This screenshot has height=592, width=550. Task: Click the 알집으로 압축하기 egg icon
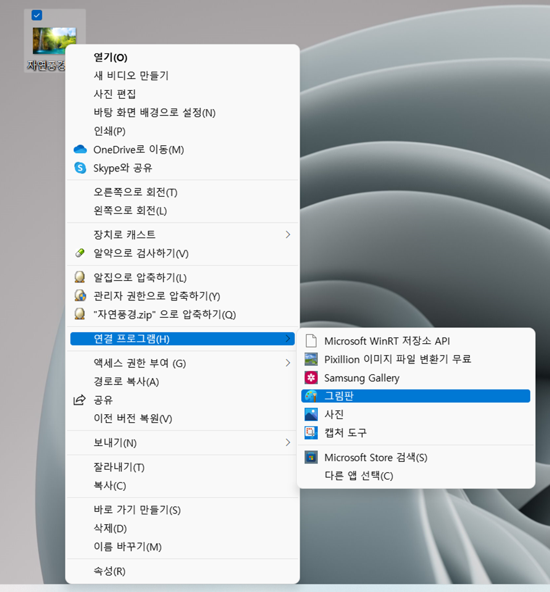[x=79, y=277]
